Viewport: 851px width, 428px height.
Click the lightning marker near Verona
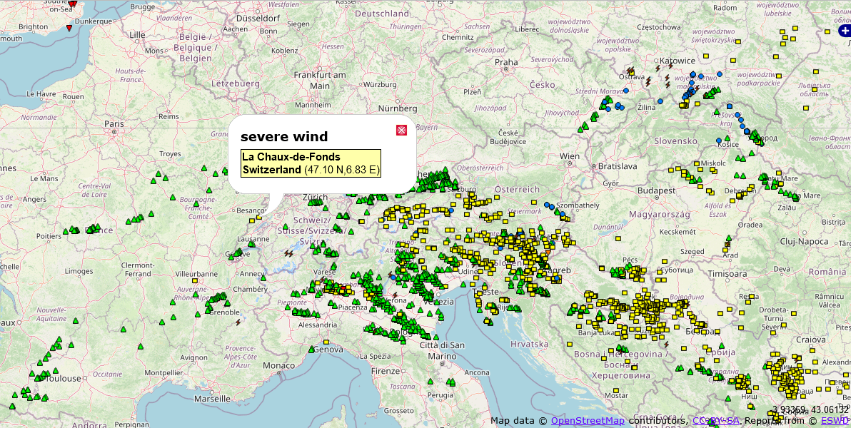tap(394, 295)
